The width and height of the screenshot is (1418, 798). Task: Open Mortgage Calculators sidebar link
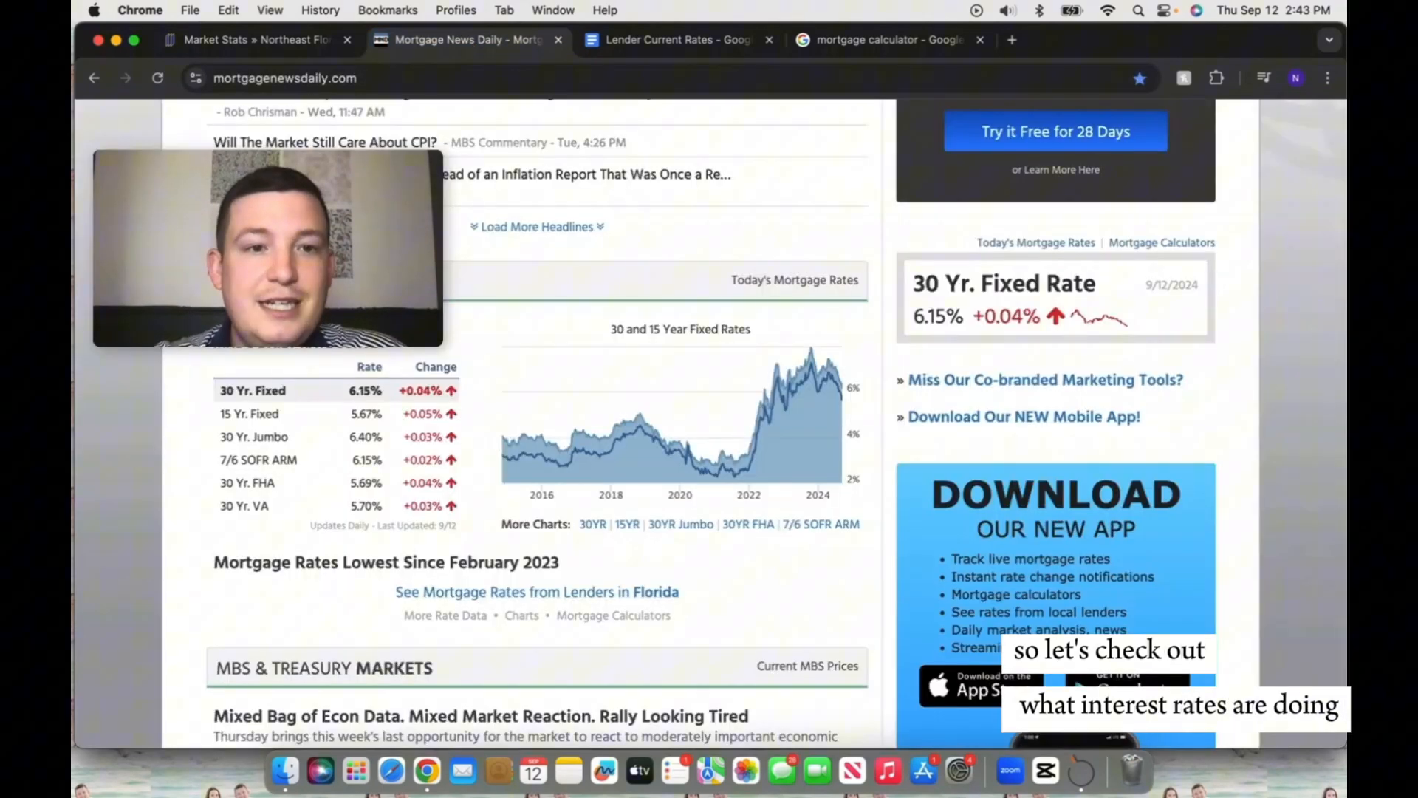click(1161, 242)
